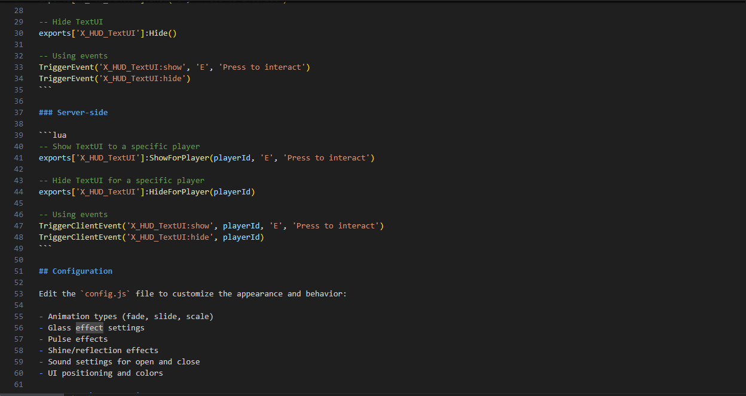
Task: Click the '-- Using events' comment on line 32
Action: point(74,55)
